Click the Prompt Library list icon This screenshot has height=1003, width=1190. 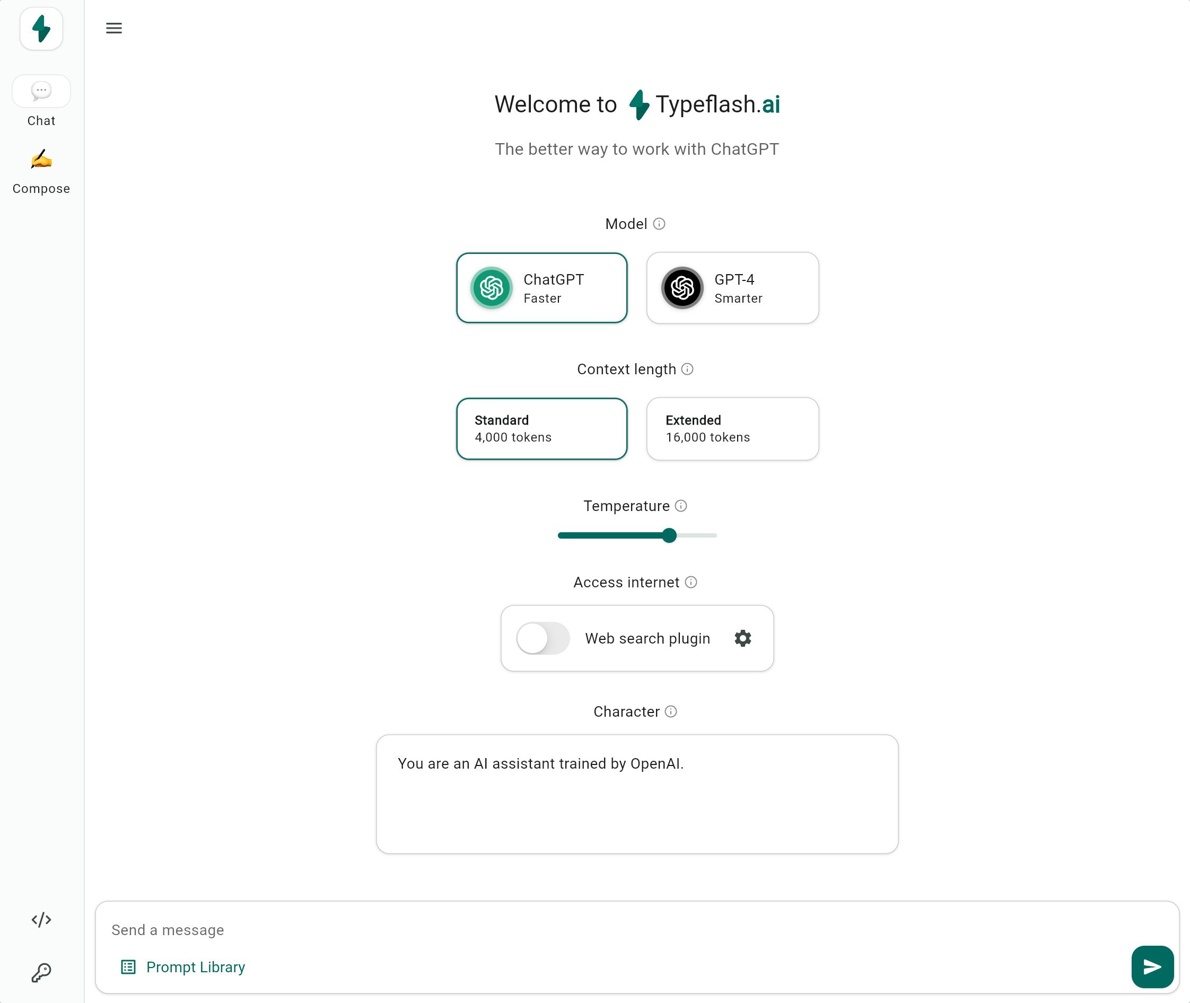pos(128,966)
